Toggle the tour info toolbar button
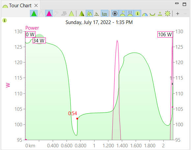191x150 pixels. pos(138,13)
